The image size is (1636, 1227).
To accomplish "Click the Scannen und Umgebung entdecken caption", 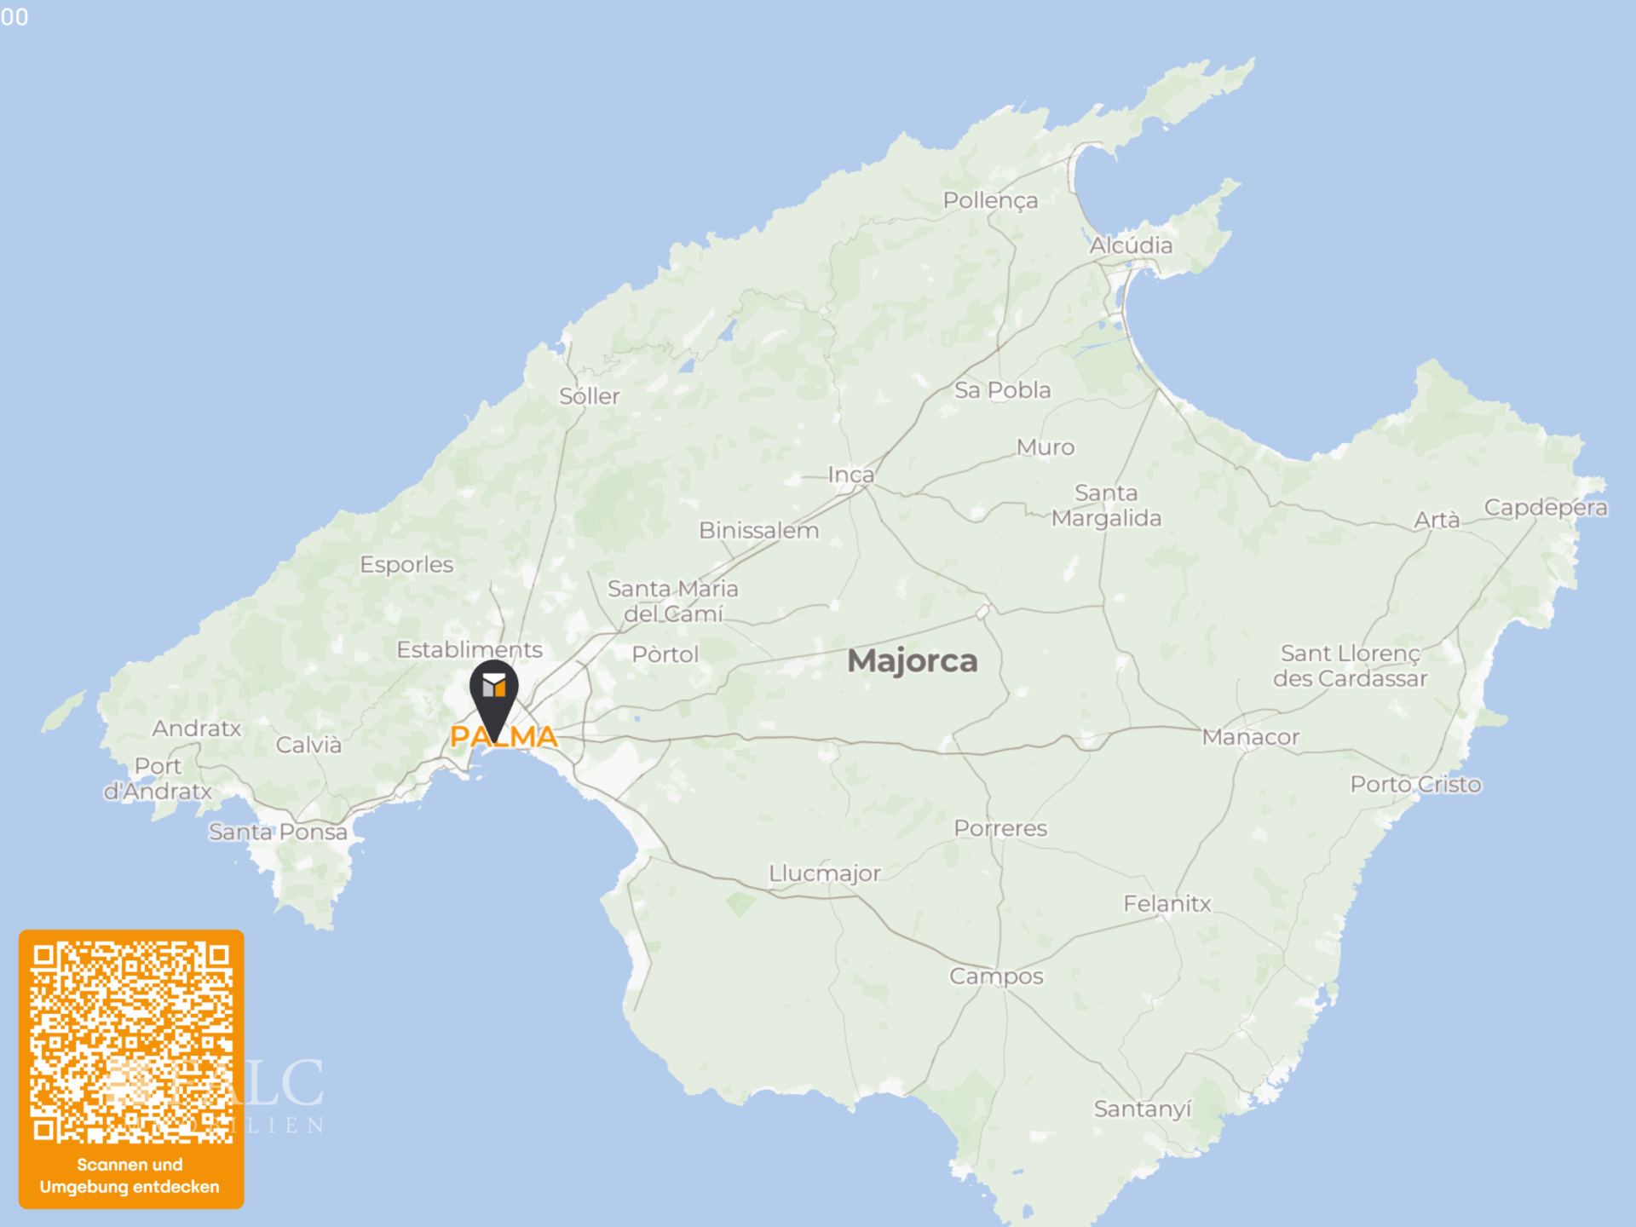I will (x=130, y=1176).
